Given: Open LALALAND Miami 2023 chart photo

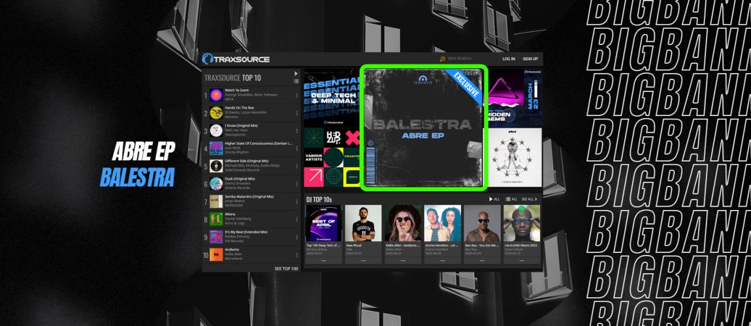Looking at the screenshot, I should 522,223.
